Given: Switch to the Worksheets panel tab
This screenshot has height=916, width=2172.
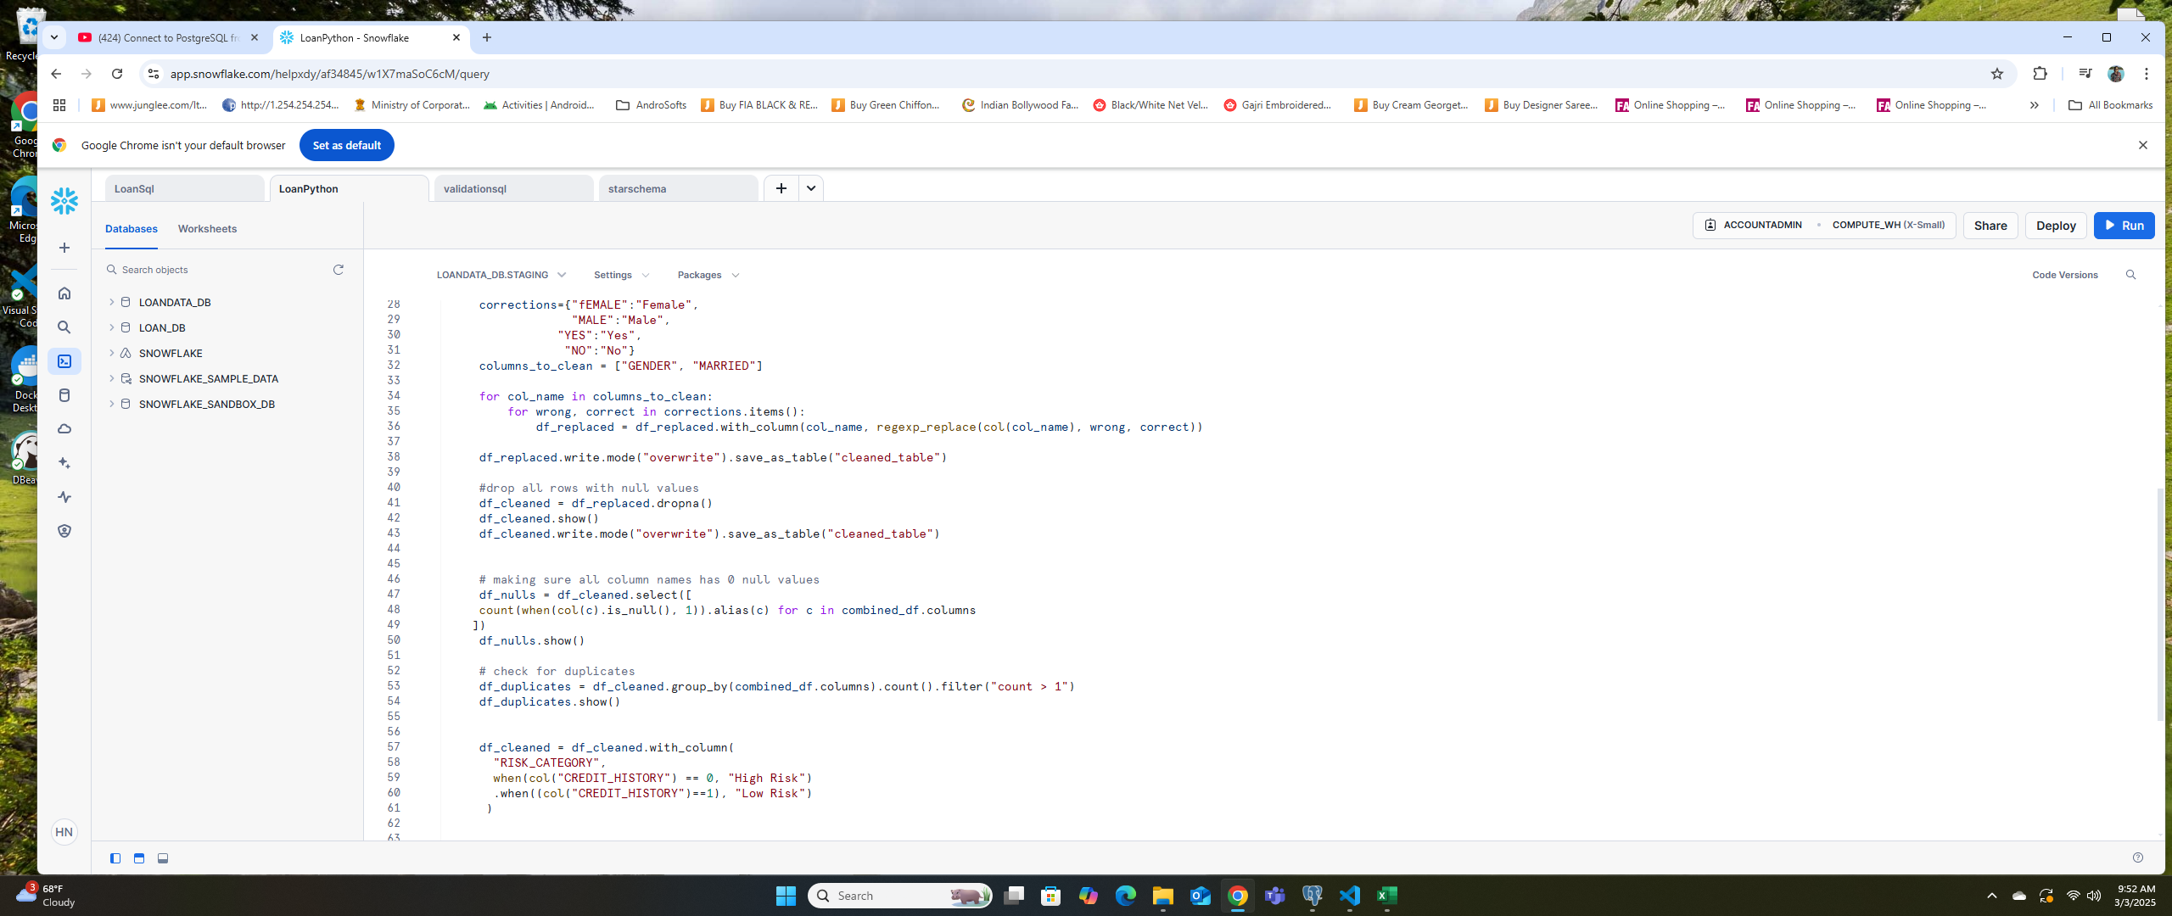Looking at the screenshot, I should [207, 229].
